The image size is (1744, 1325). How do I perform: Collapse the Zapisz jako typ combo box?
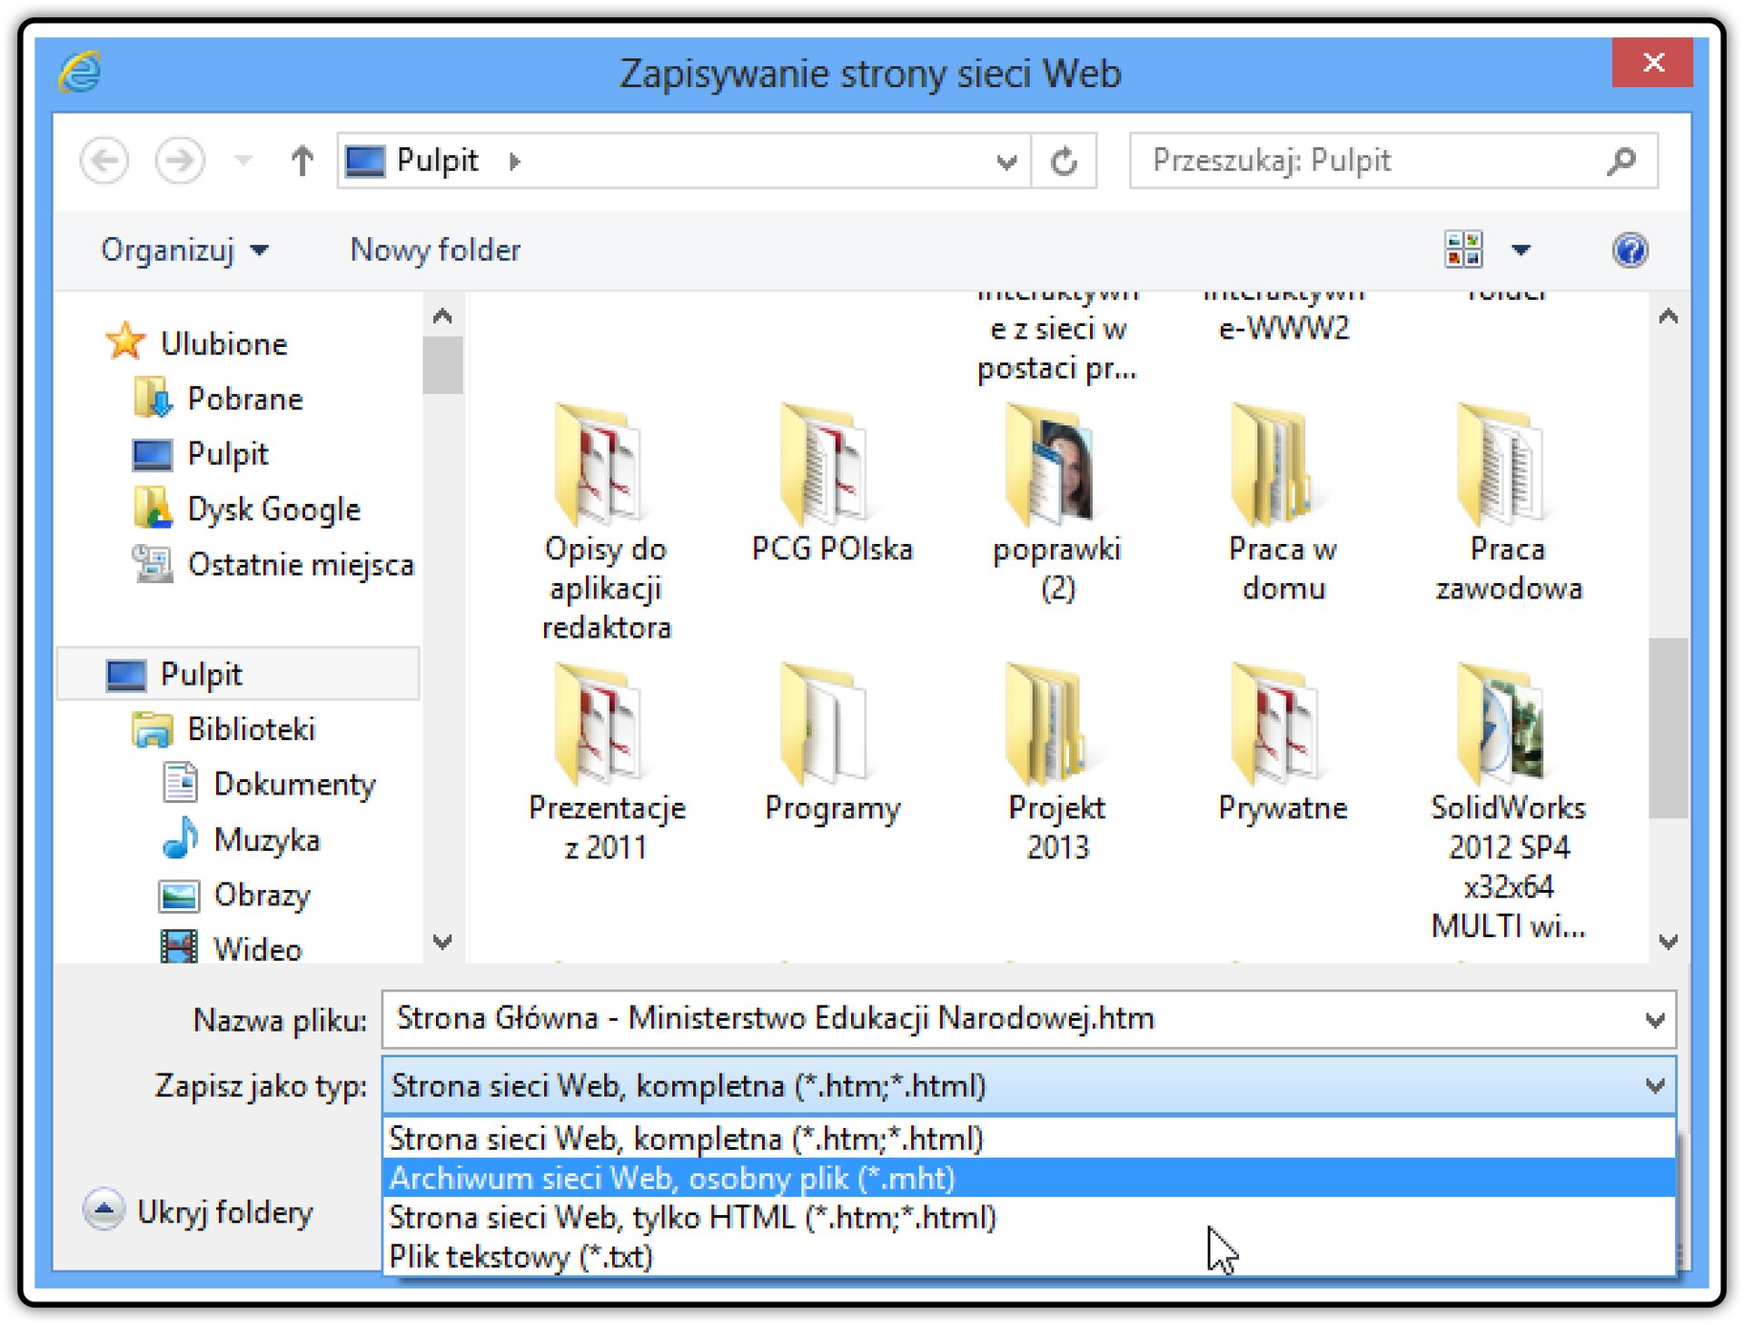pos(1655,1086)
